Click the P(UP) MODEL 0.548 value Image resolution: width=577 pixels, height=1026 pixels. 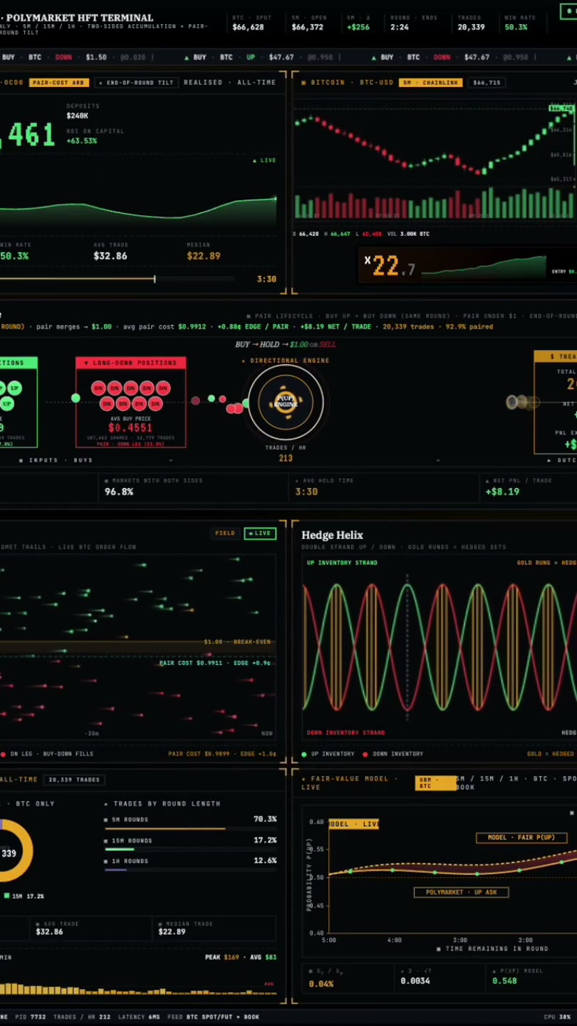coord(504,981)
